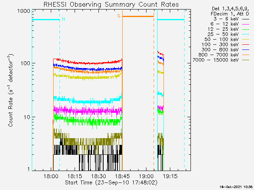Select the 3 - 6 keV legend label
Image resolution: width=254 pixels, height=190 pixels.
pos(226,19)
